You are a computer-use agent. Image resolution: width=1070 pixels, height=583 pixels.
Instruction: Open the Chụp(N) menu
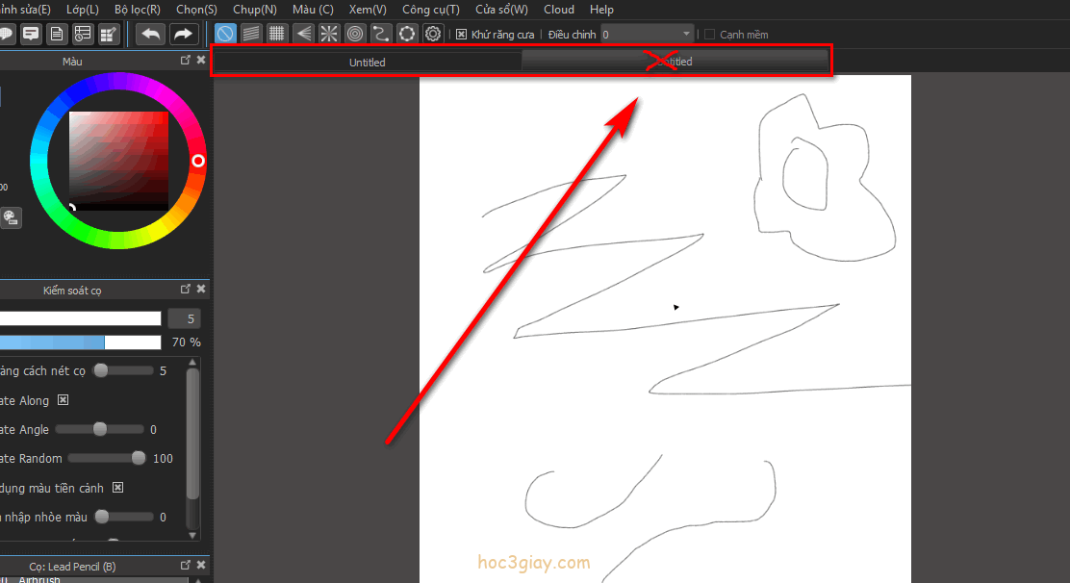[255, 10]
